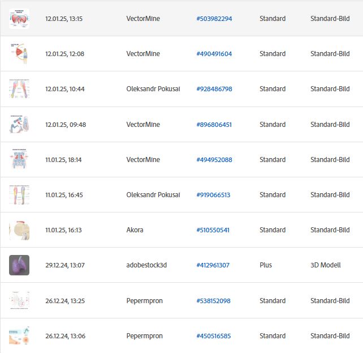Open asset link #490491604
Viewport: 363px width, 353px height.
214,54
